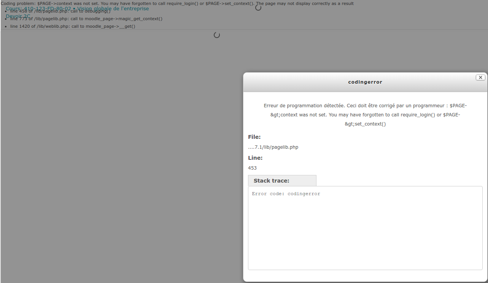The width and height of the screenshot is (488, 283).
Task: Click the ....7.1/lib/pagelib.php file path
Action: (x=273, y=147)
